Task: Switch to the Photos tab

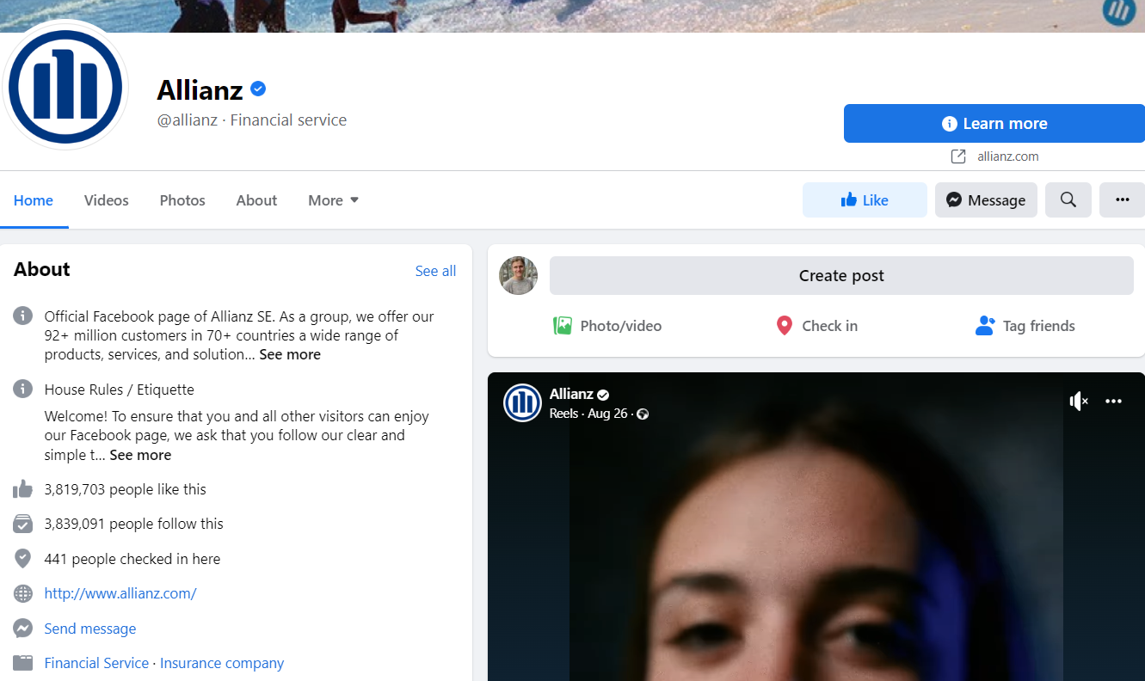Action: pos(182,199)
